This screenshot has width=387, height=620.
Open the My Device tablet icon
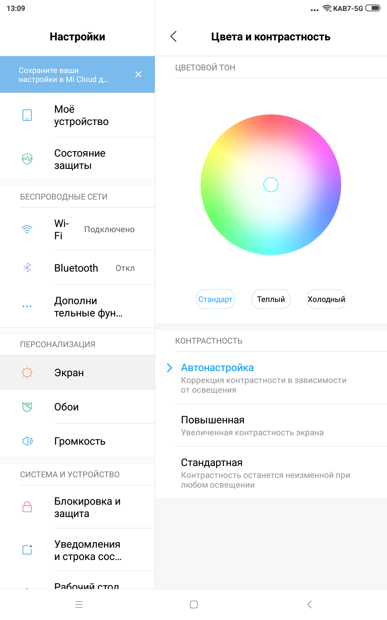pyautogui.click(x=27, y=115)
